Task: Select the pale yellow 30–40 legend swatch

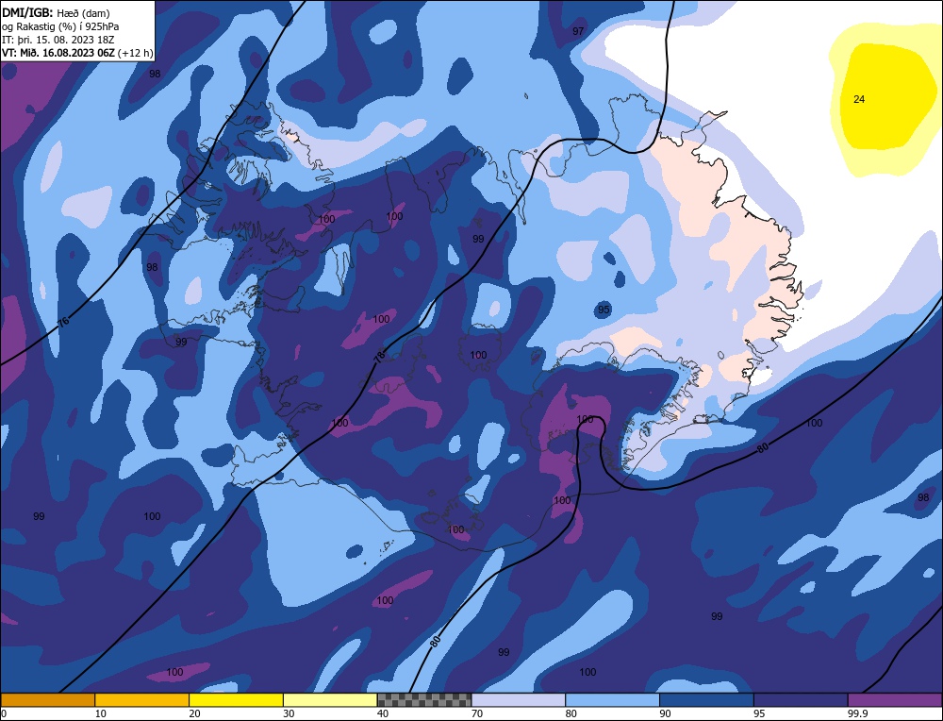Action: tap(330, 699)
